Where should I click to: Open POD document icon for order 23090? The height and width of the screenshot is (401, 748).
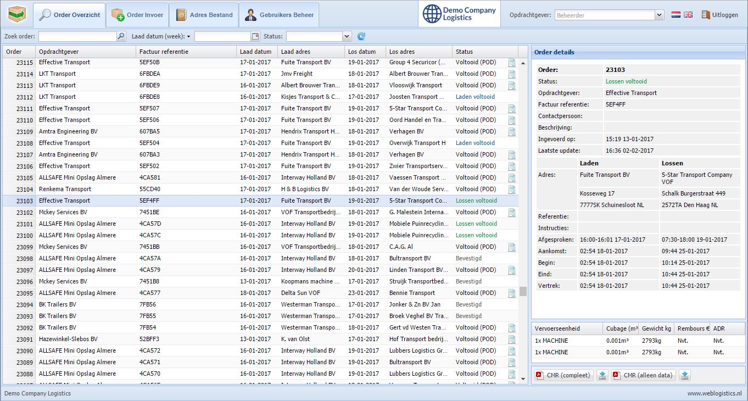point(512,351)
